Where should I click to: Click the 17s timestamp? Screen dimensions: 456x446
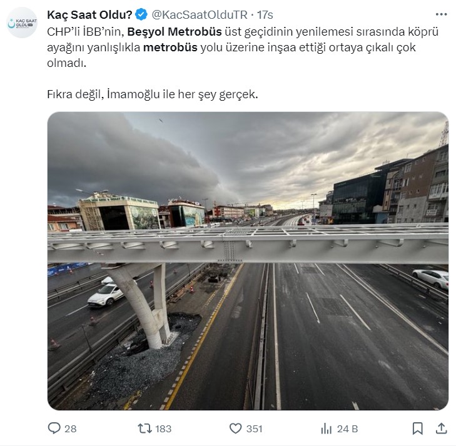[x=265, y=15]
